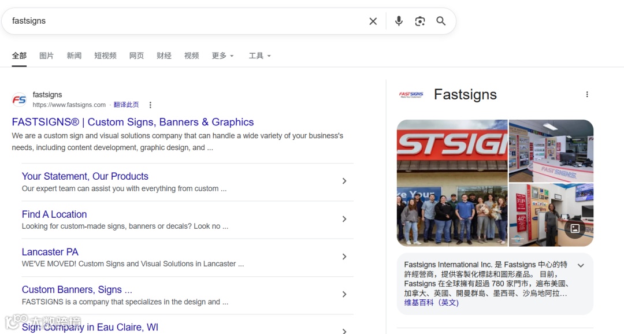Open Your Statement, Our Products sitelink
Viewport: 624px width, 334px height.
click(x=85, y=176)
